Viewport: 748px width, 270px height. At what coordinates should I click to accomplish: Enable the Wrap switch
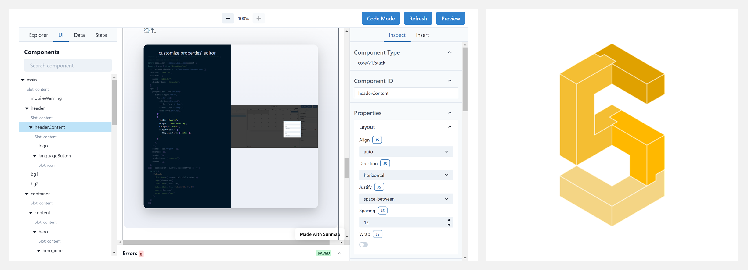tap(363, 245)
